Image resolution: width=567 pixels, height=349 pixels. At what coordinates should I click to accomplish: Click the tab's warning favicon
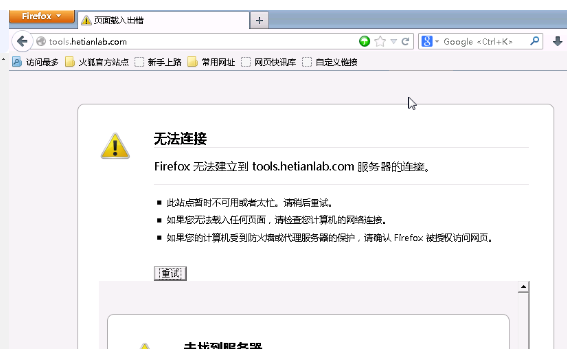86,20
